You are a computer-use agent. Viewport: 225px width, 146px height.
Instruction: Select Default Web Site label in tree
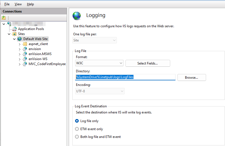point(35,39)
